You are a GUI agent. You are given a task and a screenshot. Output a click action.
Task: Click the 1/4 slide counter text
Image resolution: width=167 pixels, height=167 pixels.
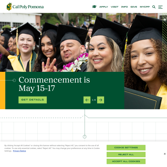[94, 100]
